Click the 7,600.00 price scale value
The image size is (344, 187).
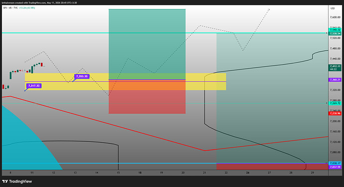tap(335, 17)
